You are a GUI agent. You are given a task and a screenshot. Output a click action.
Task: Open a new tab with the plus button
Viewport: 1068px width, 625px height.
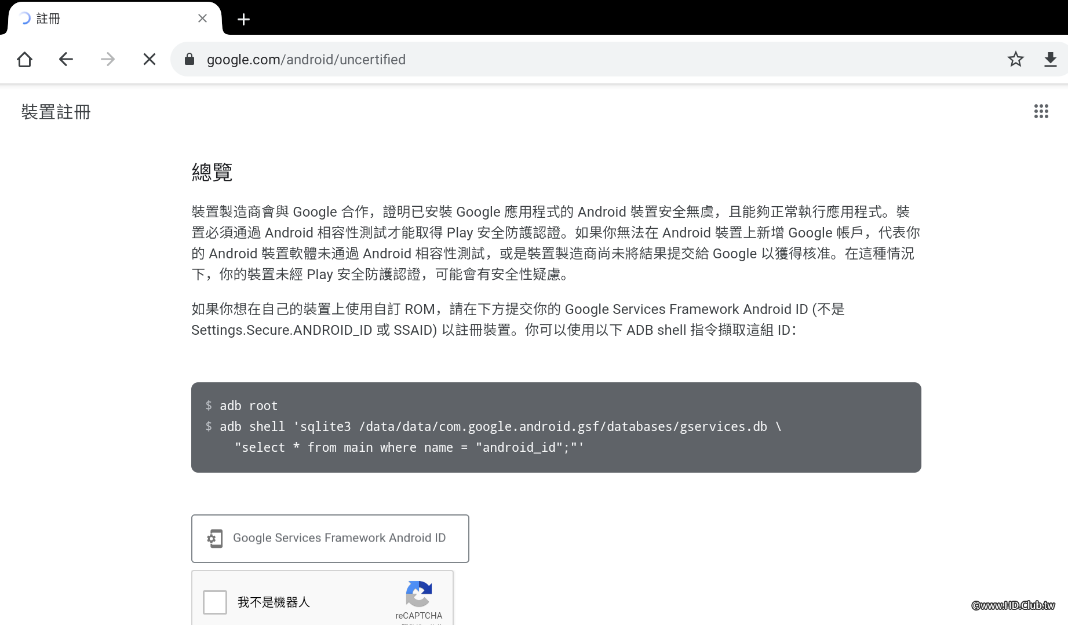[x=244, y=19]
